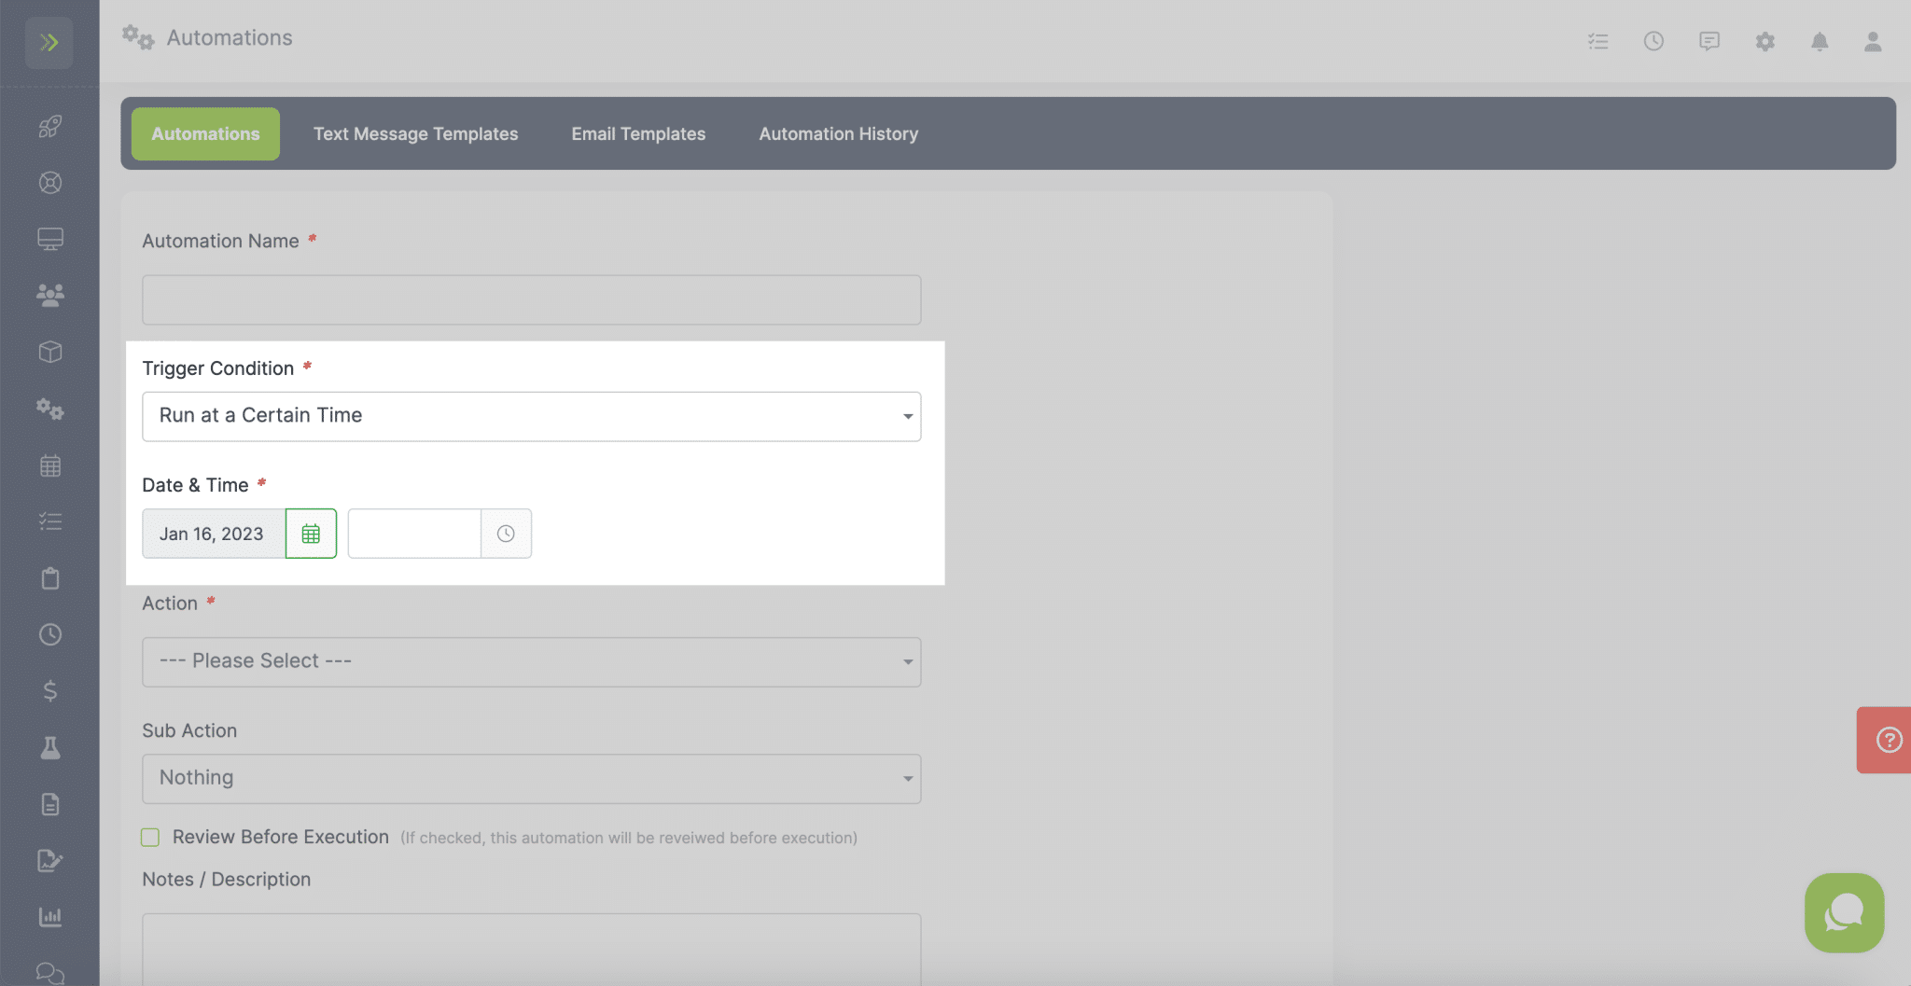Open the calendar icon in the sidebar
1911x986 pixels.
click(50, 465)
